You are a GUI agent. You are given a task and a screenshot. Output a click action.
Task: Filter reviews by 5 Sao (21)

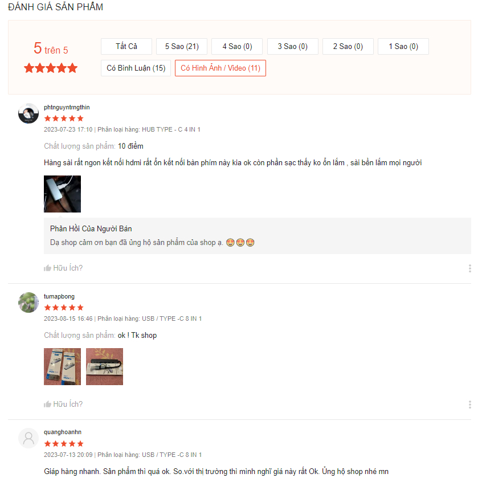182,46
